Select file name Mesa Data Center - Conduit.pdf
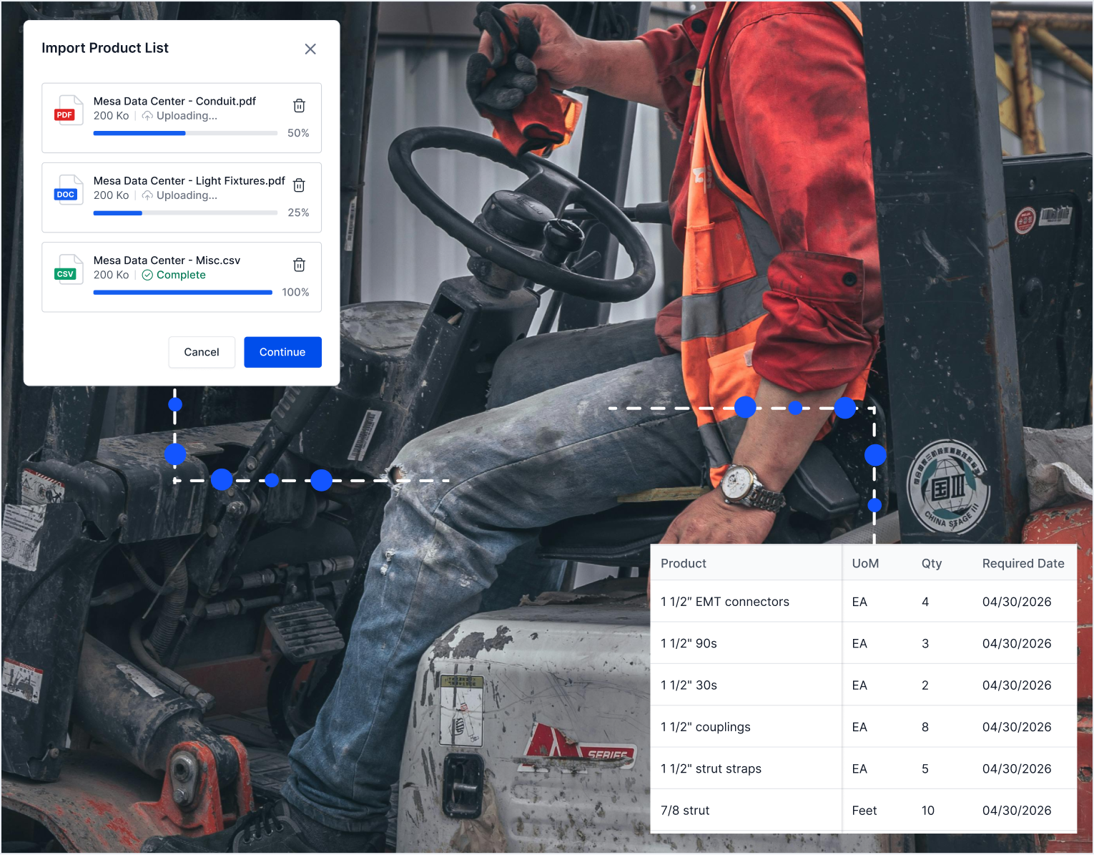This screenshot has height=855, width=1094. click(174, 101)
